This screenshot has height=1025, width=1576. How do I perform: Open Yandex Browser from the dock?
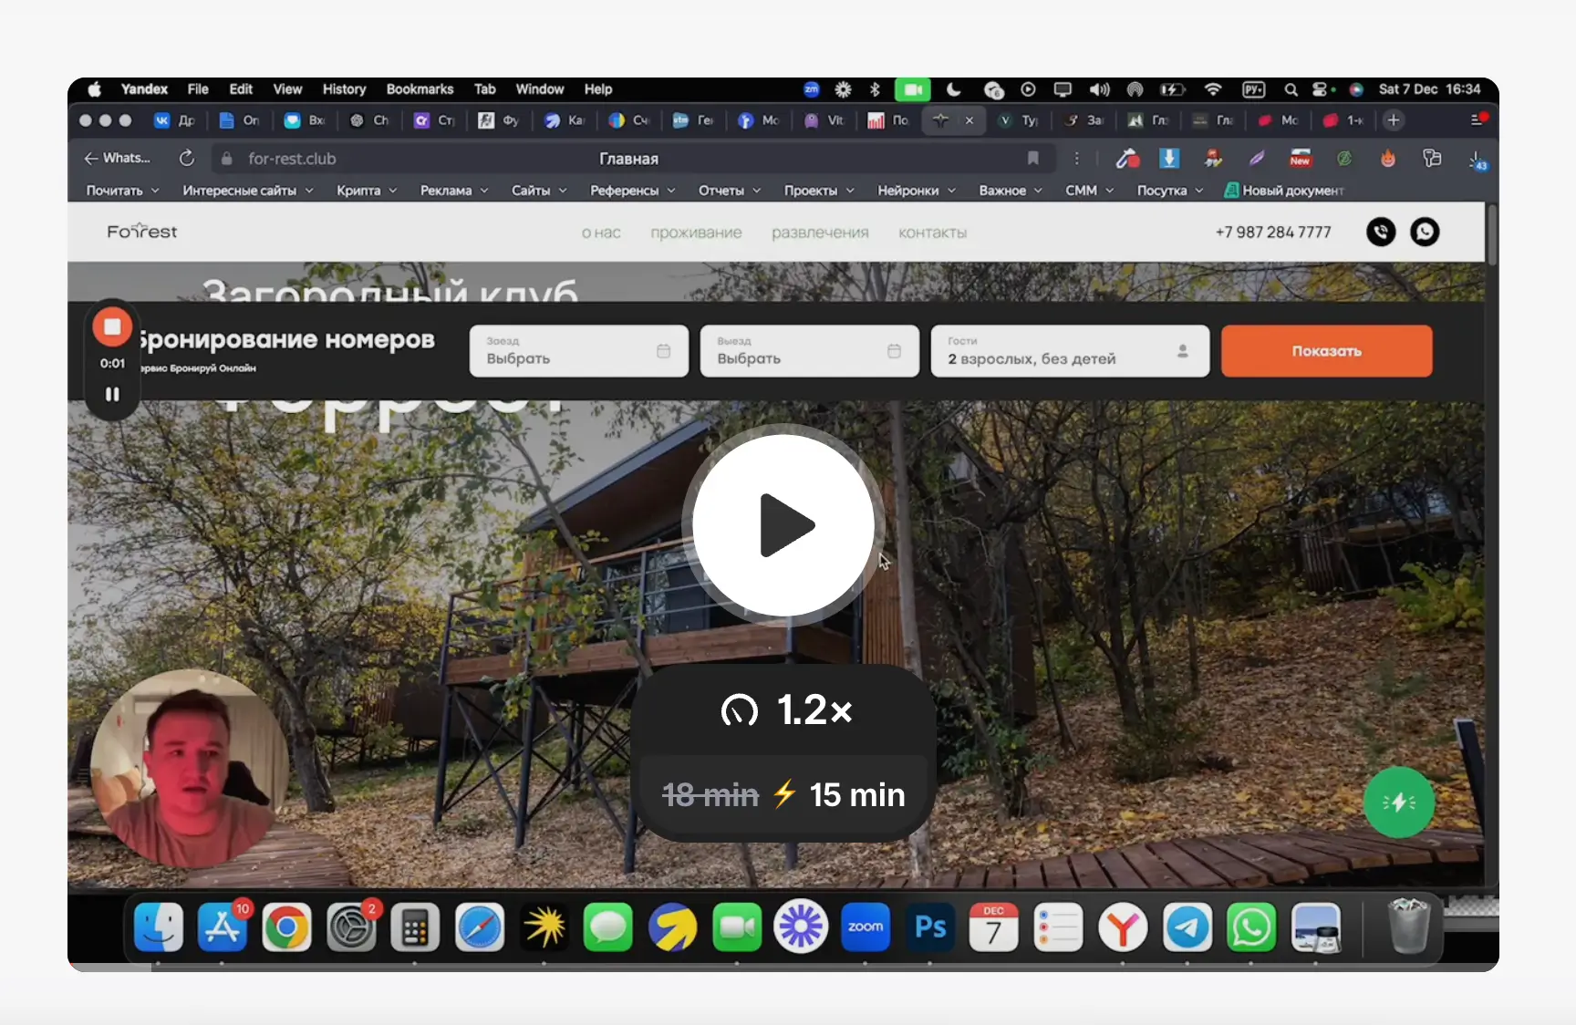1123,927
